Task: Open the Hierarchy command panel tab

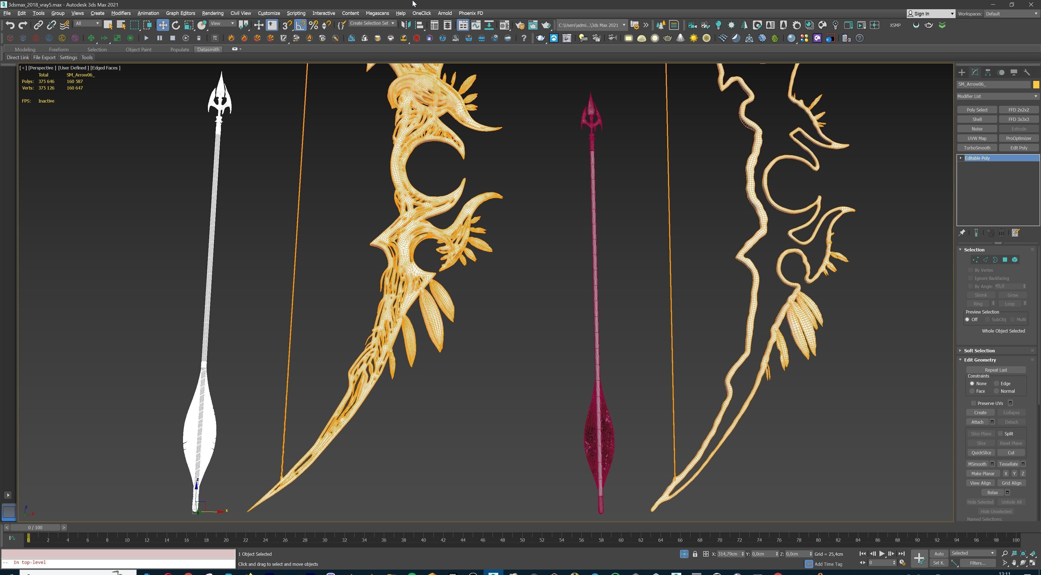Action: (x=988, y=72)
